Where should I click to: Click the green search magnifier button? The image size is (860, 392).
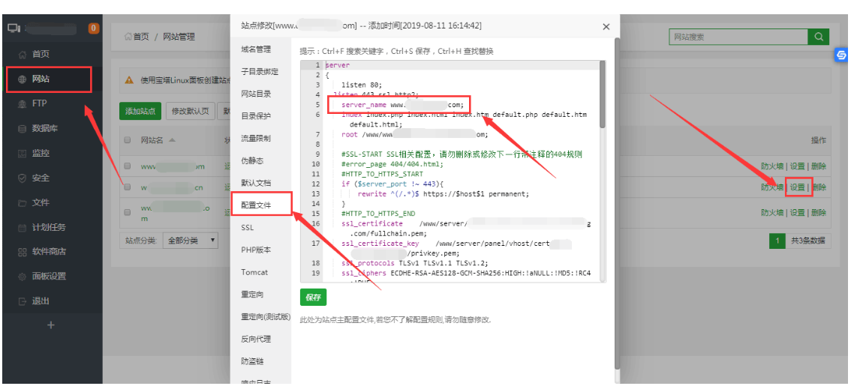tap(818, 37)
